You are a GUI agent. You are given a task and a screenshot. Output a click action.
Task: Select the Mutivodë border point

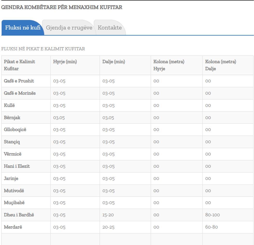pos(14,191)
